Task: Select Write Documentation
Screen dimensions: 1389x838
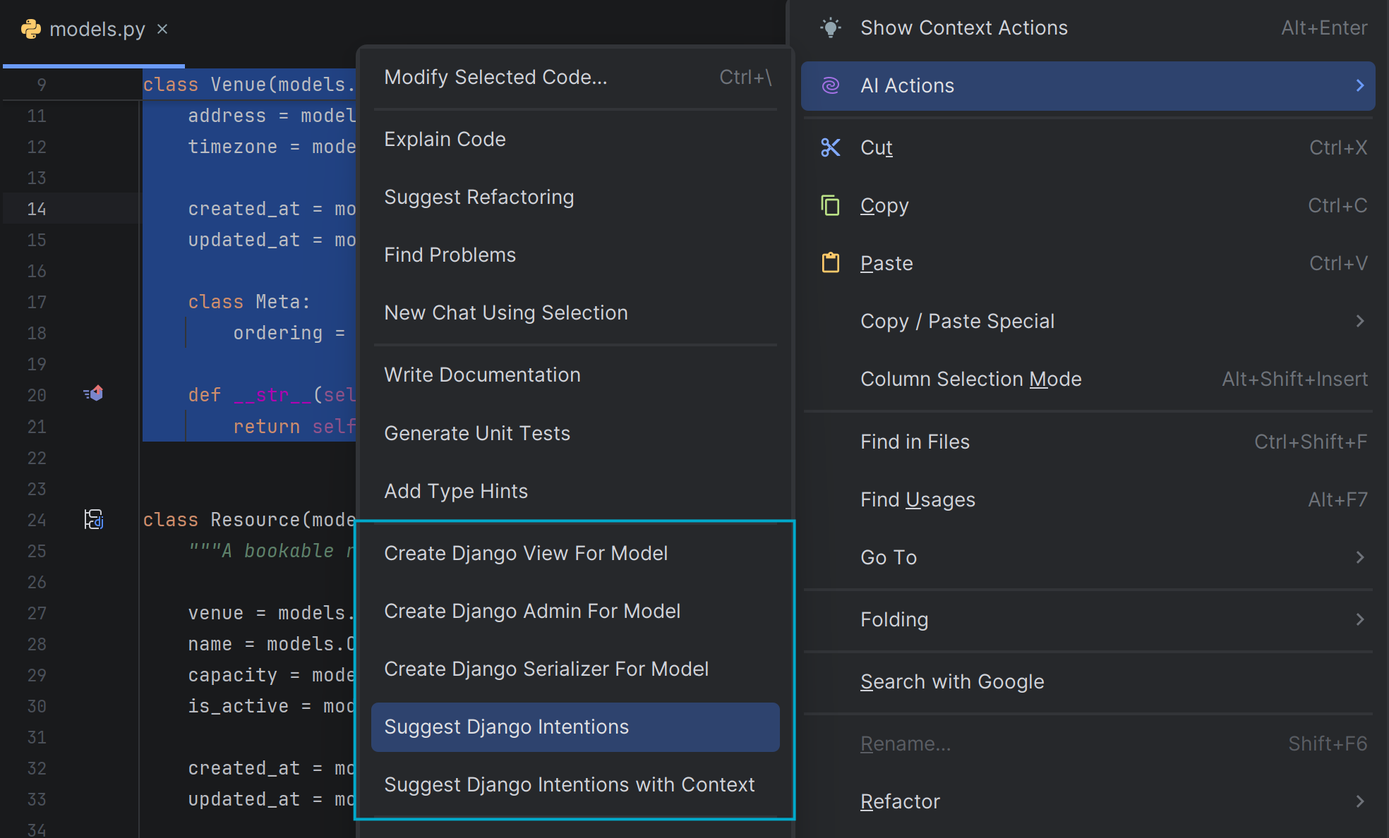Action: tap(575, 375)
